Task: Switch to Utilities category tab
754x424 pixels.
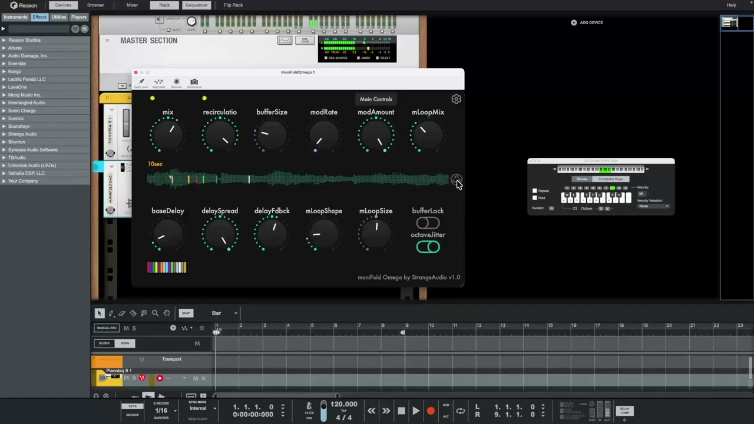Action: 59,17
